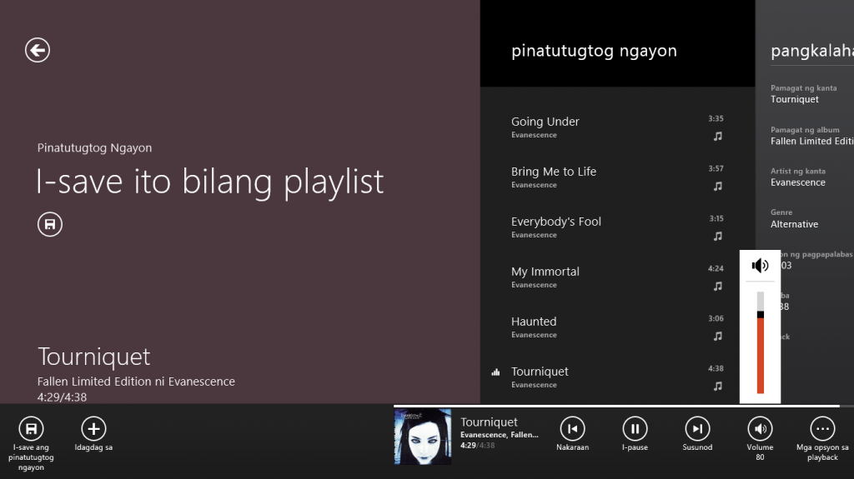Click the I-save ito bilang playlist heading
854x479 pixels.
point(210,182)
